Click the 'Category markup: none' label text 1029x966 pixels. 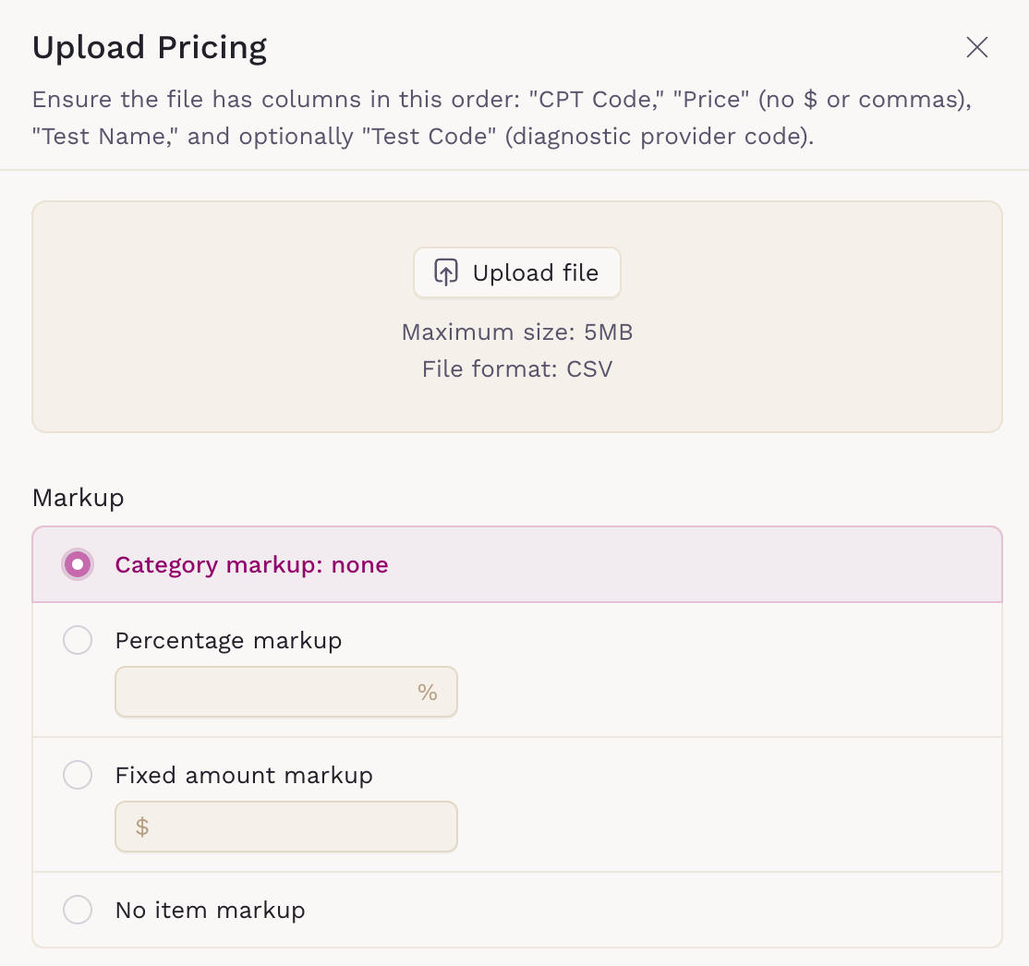point(251,564)
